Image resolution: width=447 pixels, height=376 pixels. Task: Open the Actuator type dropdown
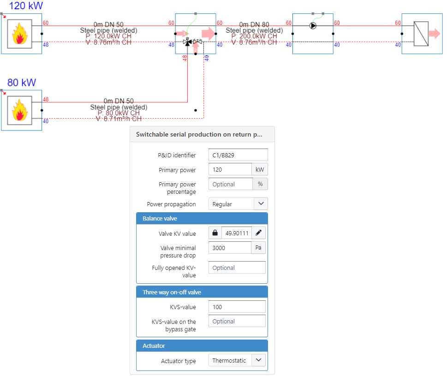pyautogui.click(x=238, y=361)
